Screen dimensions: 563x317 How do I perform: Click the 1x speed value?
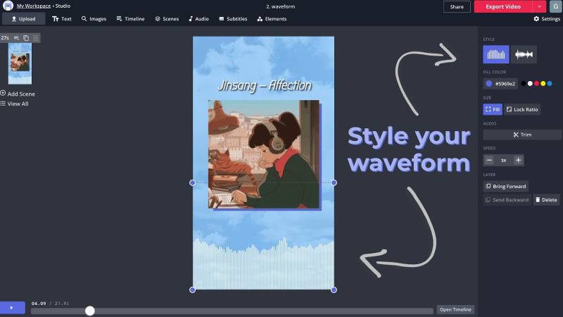(x=504, y=161)
